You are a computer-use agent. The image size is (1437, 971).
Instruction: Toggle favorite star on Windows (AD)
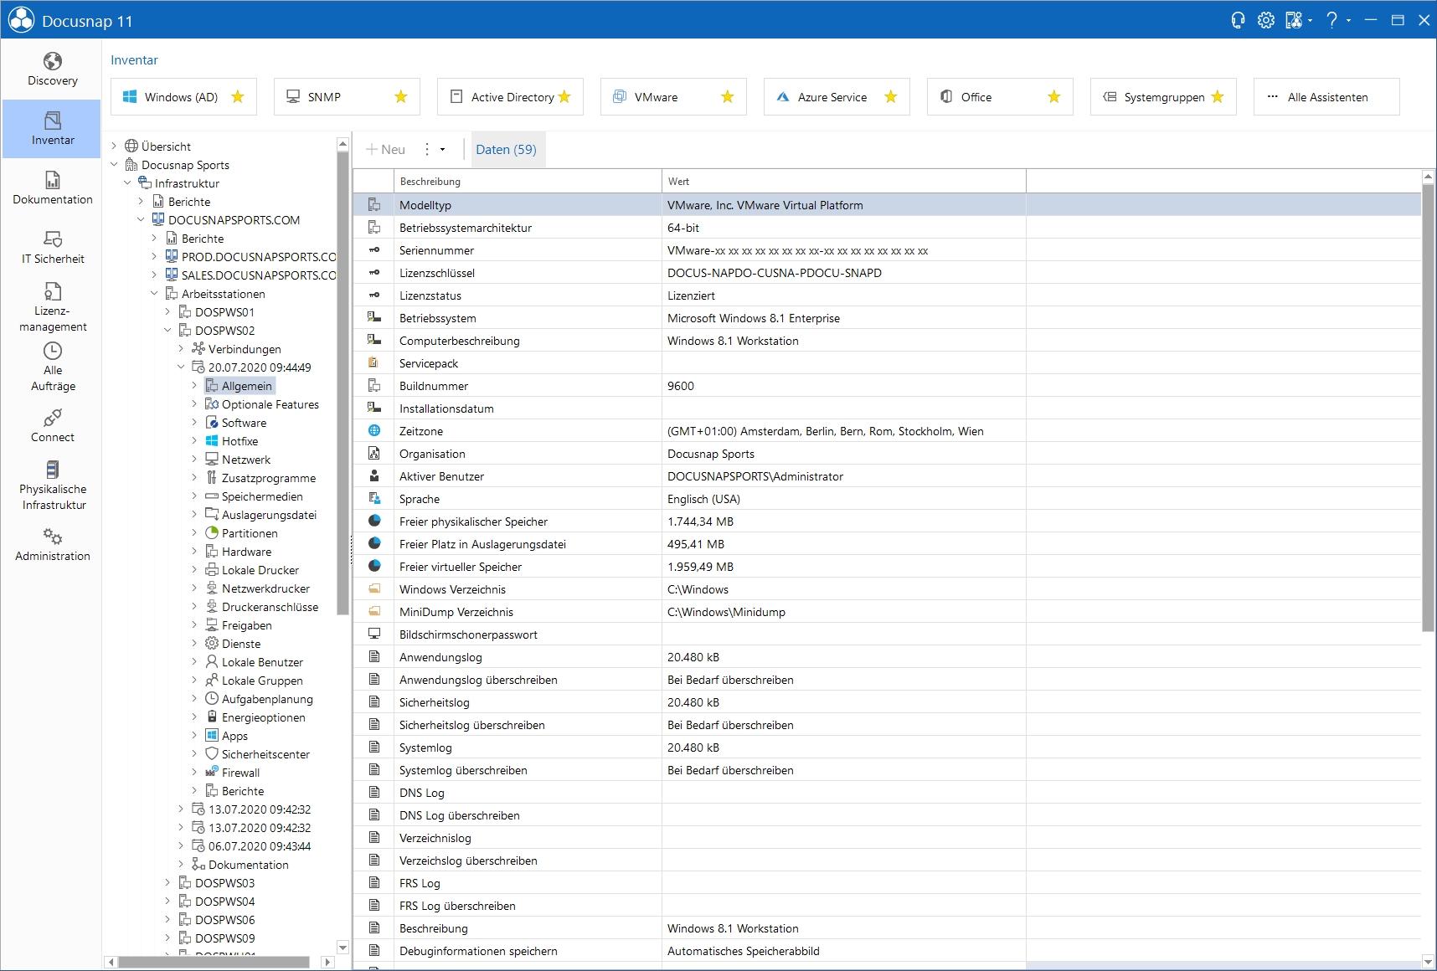(238, 97)
